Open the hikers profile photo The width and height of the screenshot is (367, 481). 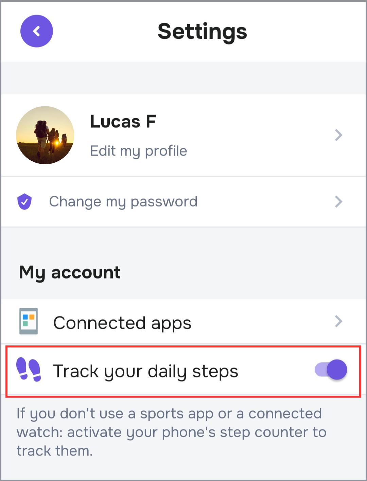(x=45, y=135)
